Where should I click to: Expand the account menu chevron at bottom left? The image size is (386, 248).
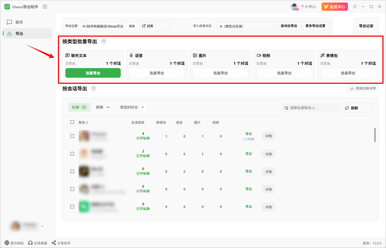click(x=42, y=226)
